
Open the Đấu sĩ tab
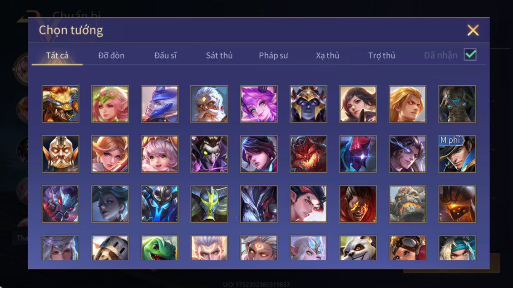pos(165,55)
